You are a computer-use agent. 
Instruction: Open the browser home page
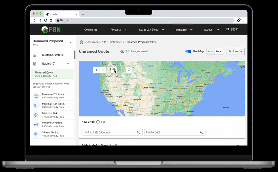[x=51, y=20]
